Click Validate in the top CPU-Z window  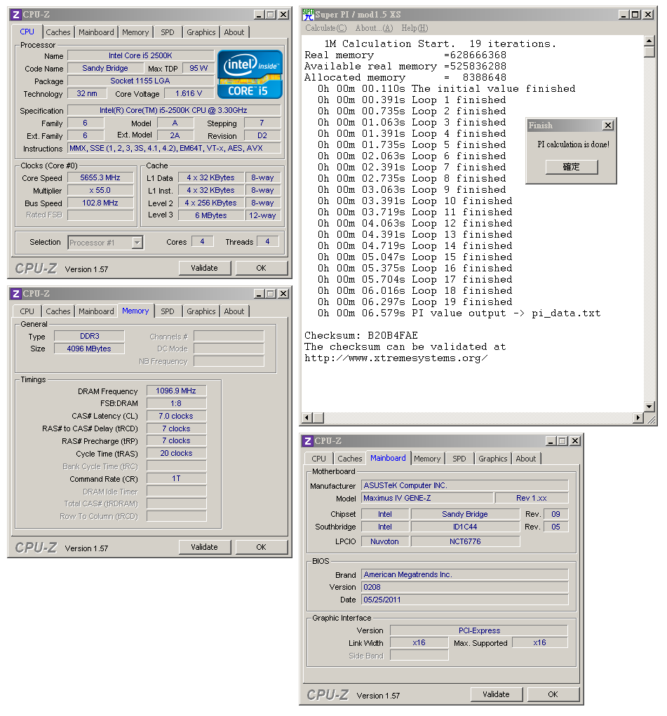point(204,268)
